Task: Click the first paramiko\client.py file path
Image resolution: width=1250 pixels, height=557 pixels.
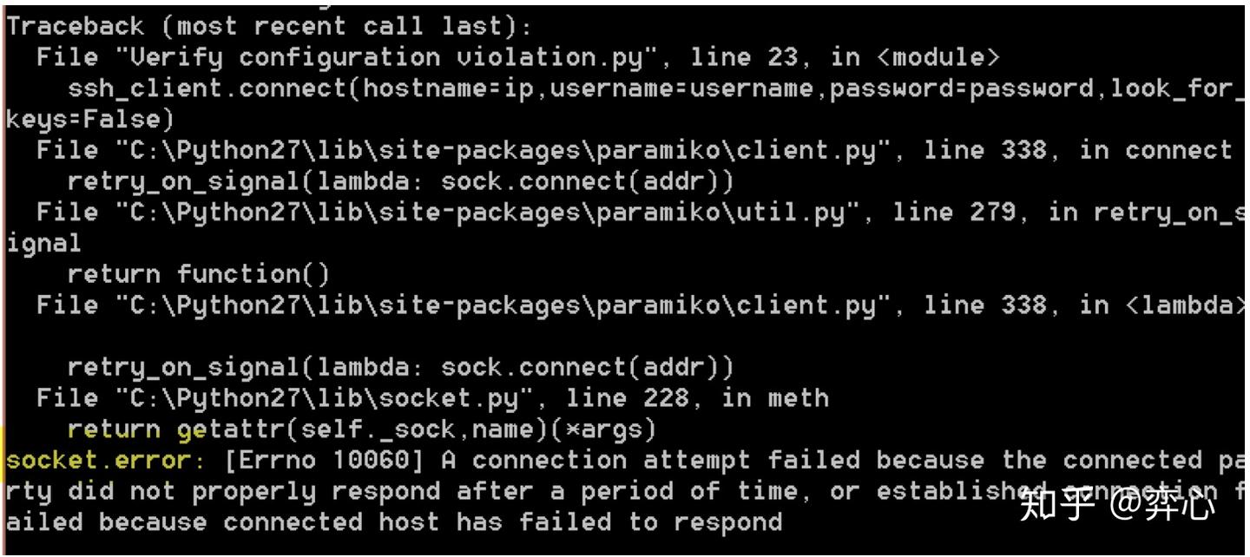Action: pos(509,151)
